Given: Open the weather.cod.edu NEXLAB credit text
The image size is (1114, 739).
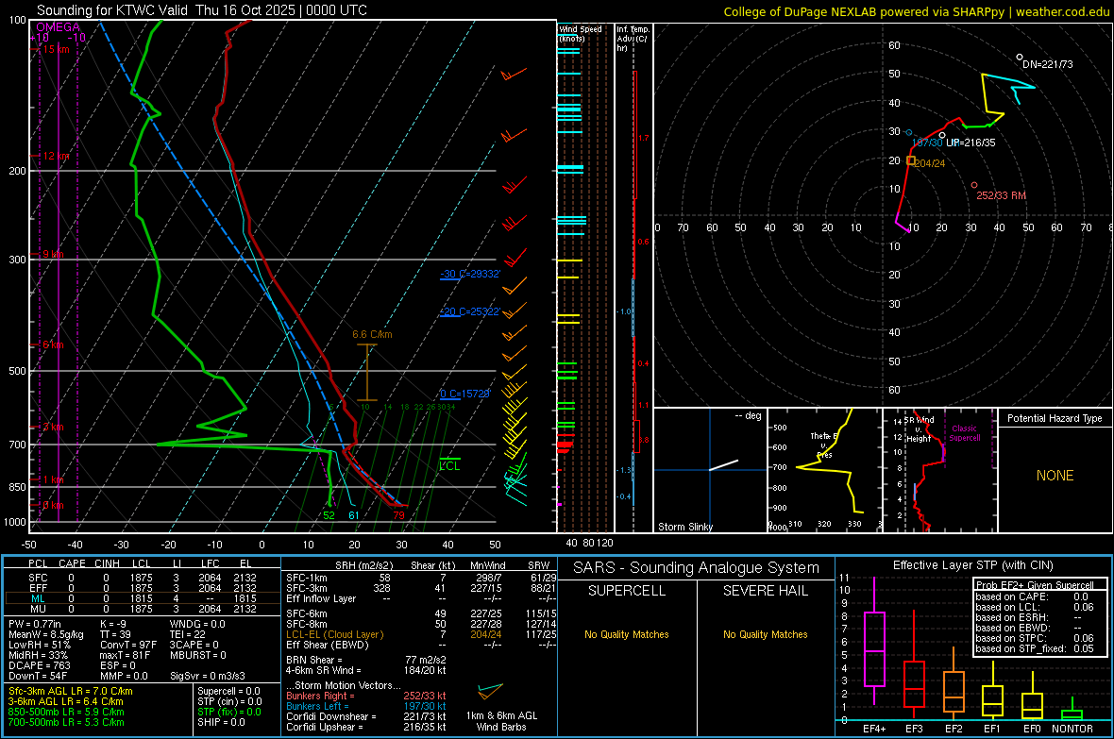Looking at the screenshot, I should [916, 11].
